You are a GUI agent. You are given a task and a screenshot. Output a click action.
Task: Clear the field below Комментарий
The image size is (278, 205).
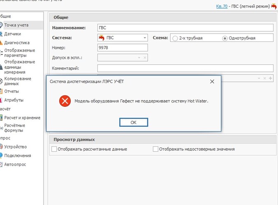click(264, 78)
